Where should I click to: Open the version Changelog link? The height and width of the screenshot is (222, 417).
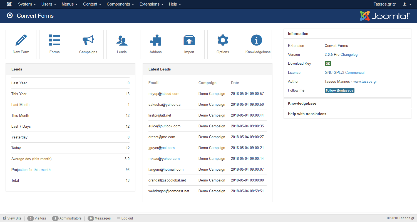click(x=349, y=55)
